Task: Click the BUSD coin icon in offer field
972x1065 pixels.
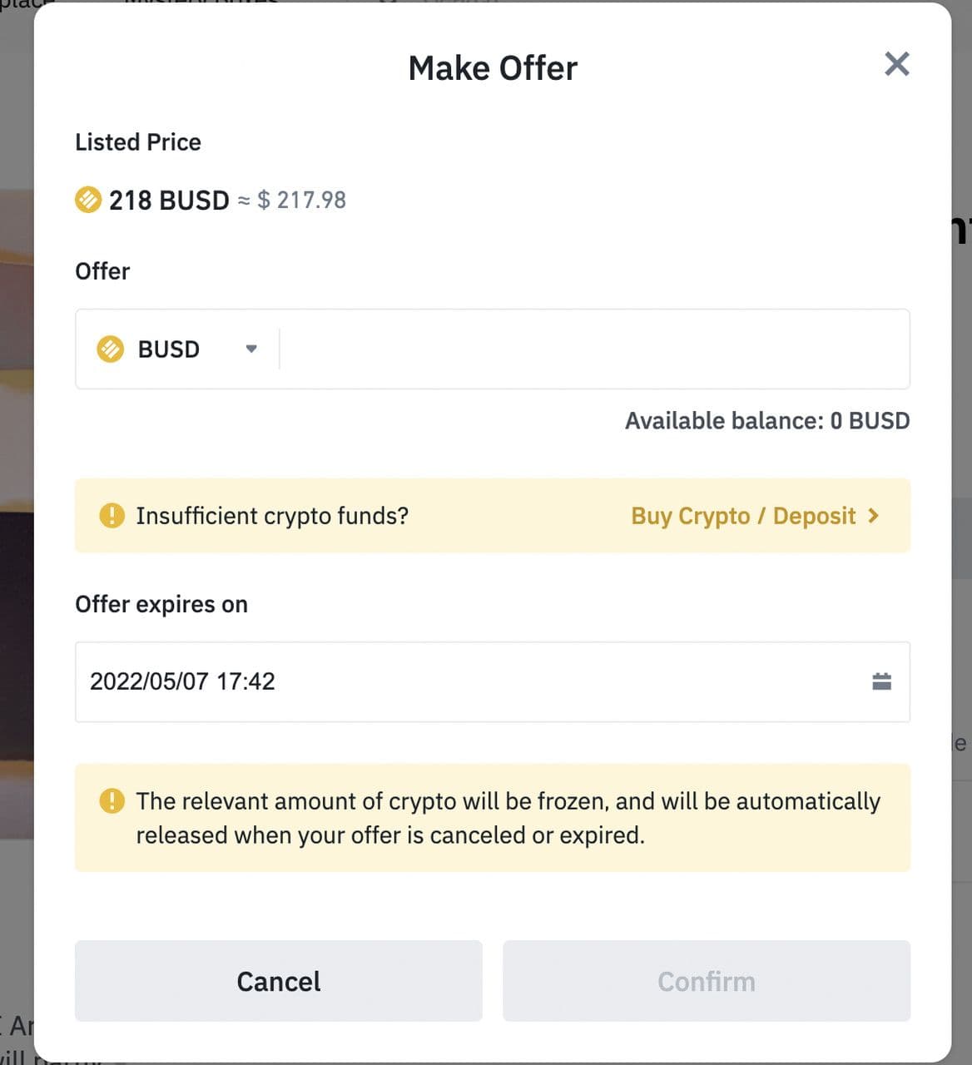Action: [110, 349]
